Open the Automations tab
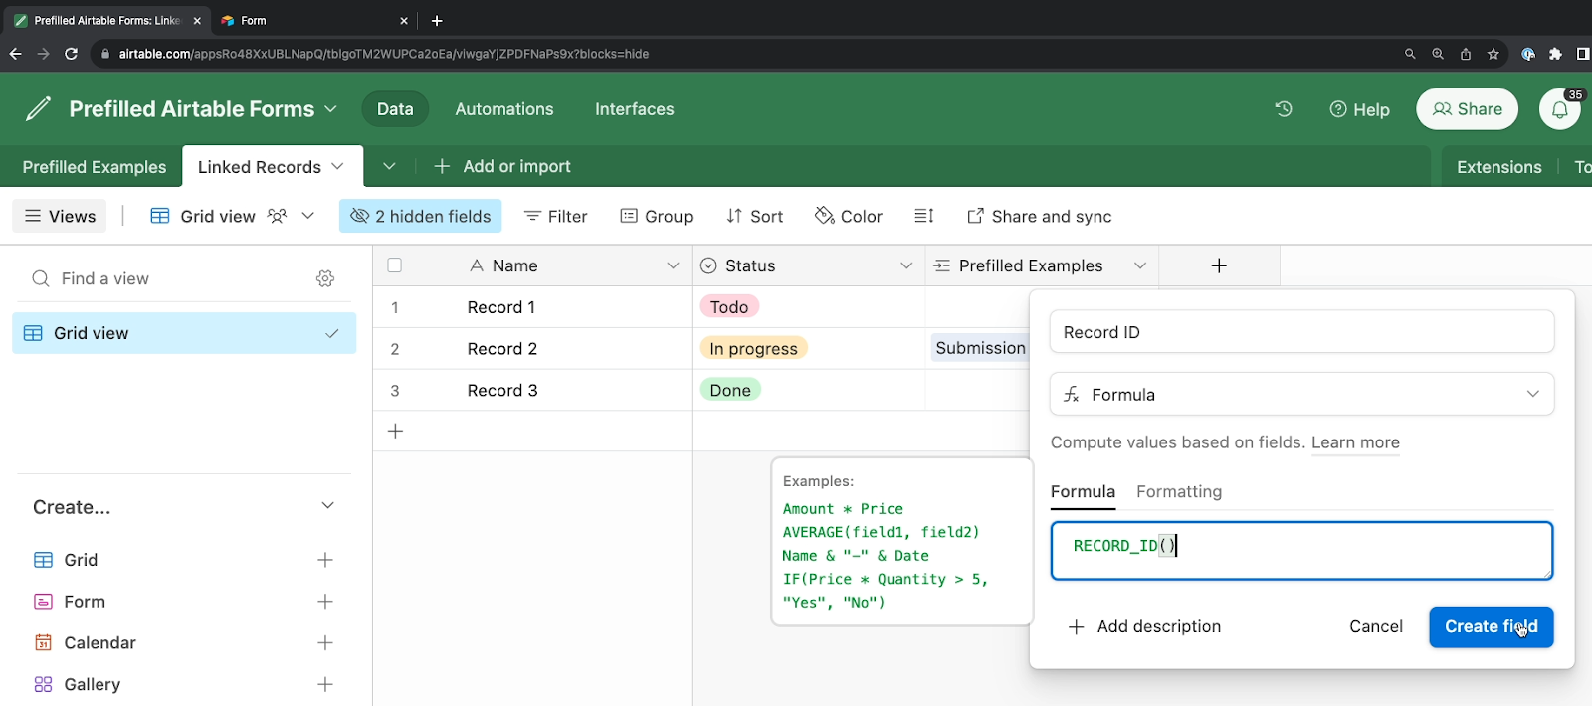 pos(504,109)
